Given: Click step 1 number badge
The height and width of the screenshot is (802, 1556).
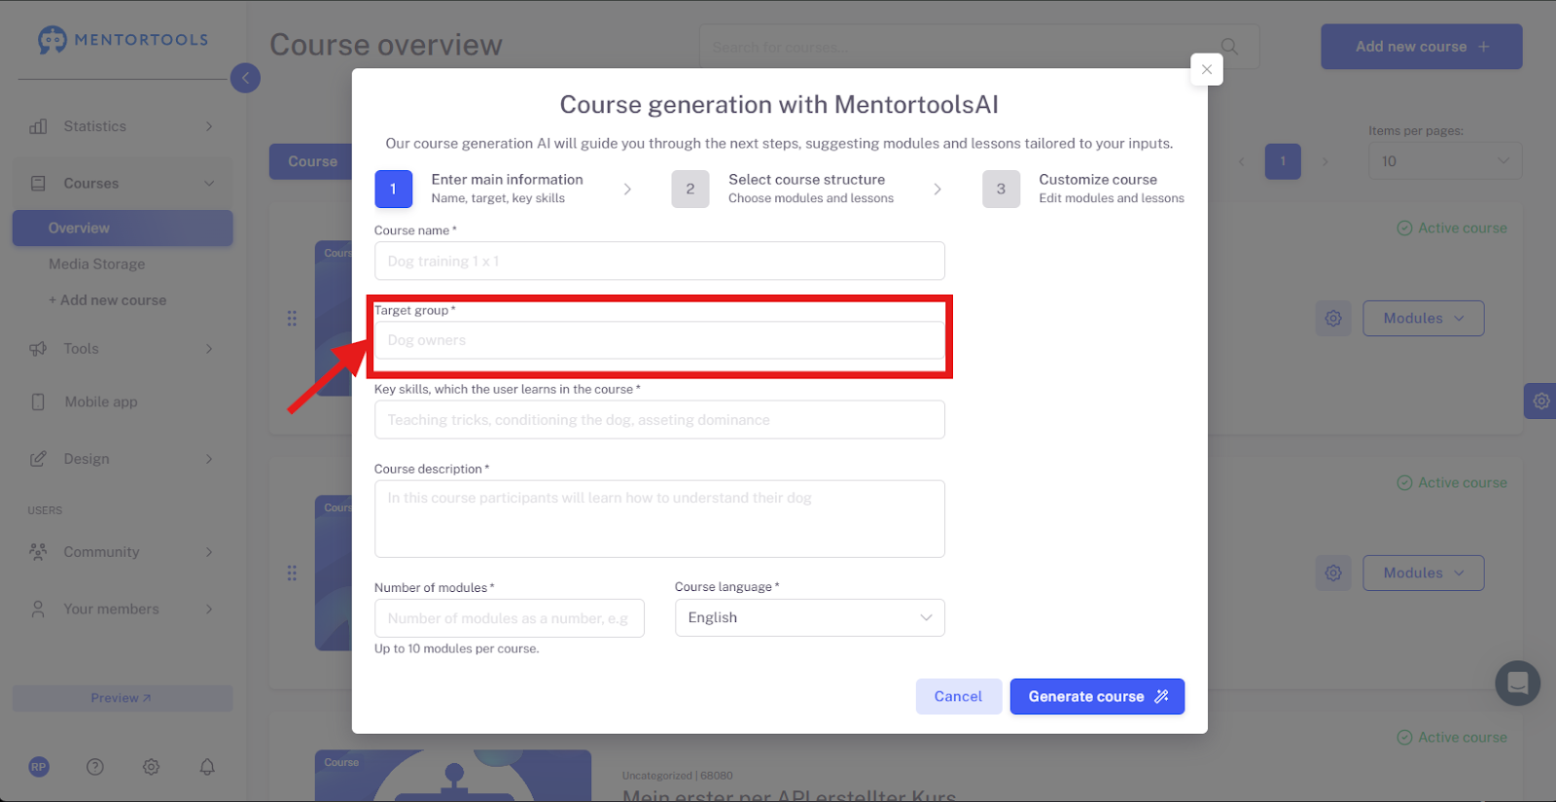Looking at the screenshot, I should (x=393, y=189).
